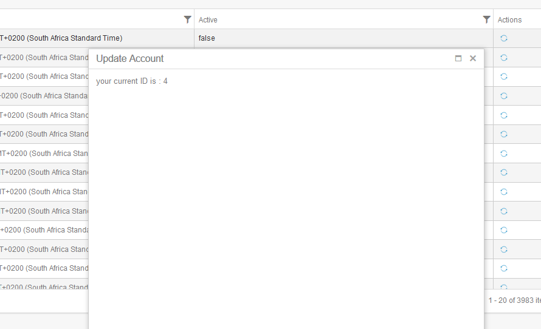
Task: Click the ninth row's refresh action icon
Action: 504,192
